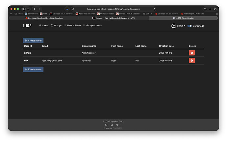Delete the admin user
Viewport: 227px width, 141px height.
(192, 53)
